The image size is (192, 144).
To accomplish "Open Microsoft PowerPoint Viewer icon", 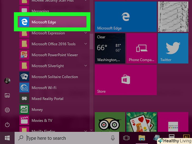I will pyautogui.click(x=24, y=55).
